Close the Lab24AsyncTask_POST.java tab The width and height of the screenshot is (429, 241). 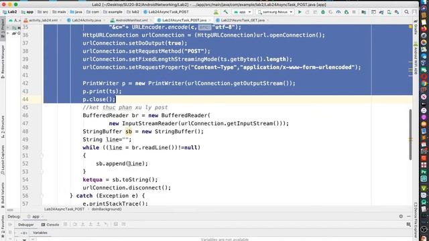click(x=210, y=20)
